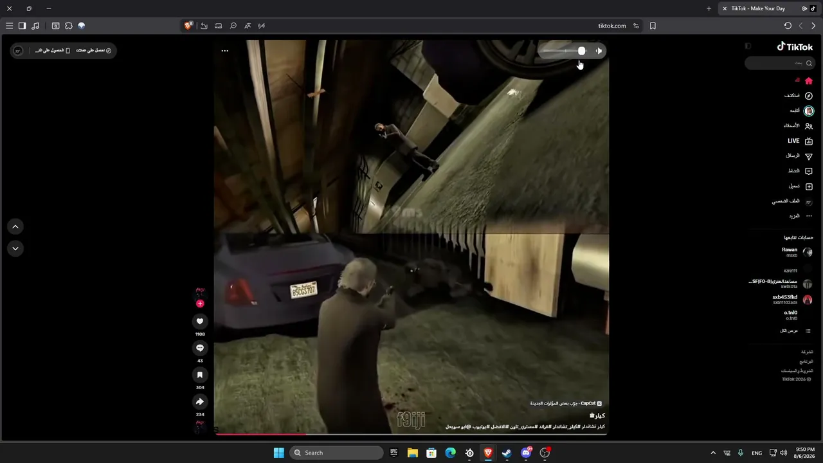
Task: Open the comments on the video
Action: click(200, 348)
